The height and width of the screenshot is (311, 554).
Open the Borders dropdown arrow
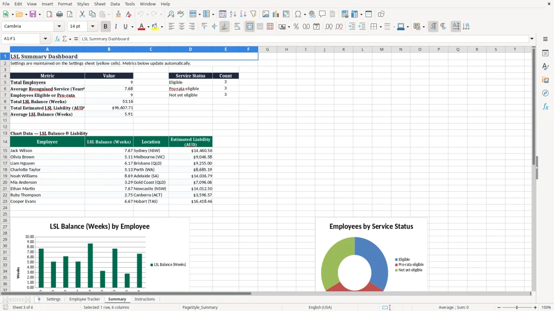[x=381, y=27]
